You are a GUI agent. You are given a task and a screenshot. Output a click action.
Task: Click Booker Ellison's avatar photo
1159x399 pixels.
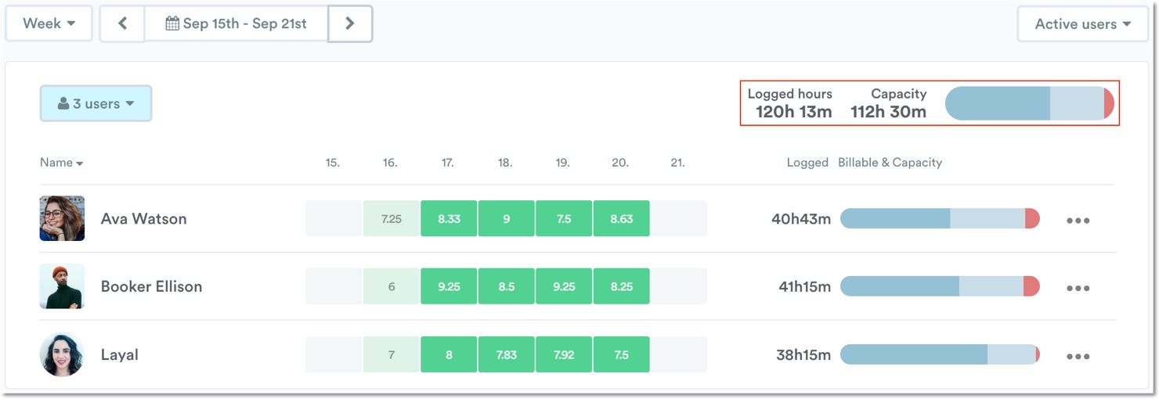[62, 286]
